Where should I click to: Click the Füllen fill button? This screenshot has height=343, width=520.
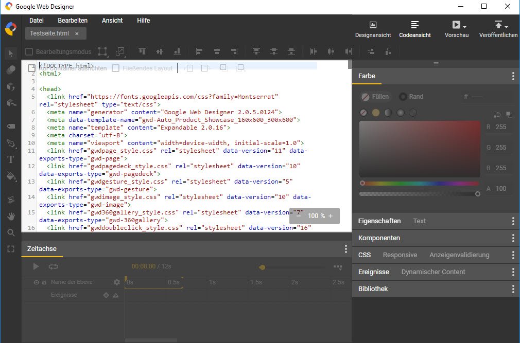[375, 96]
